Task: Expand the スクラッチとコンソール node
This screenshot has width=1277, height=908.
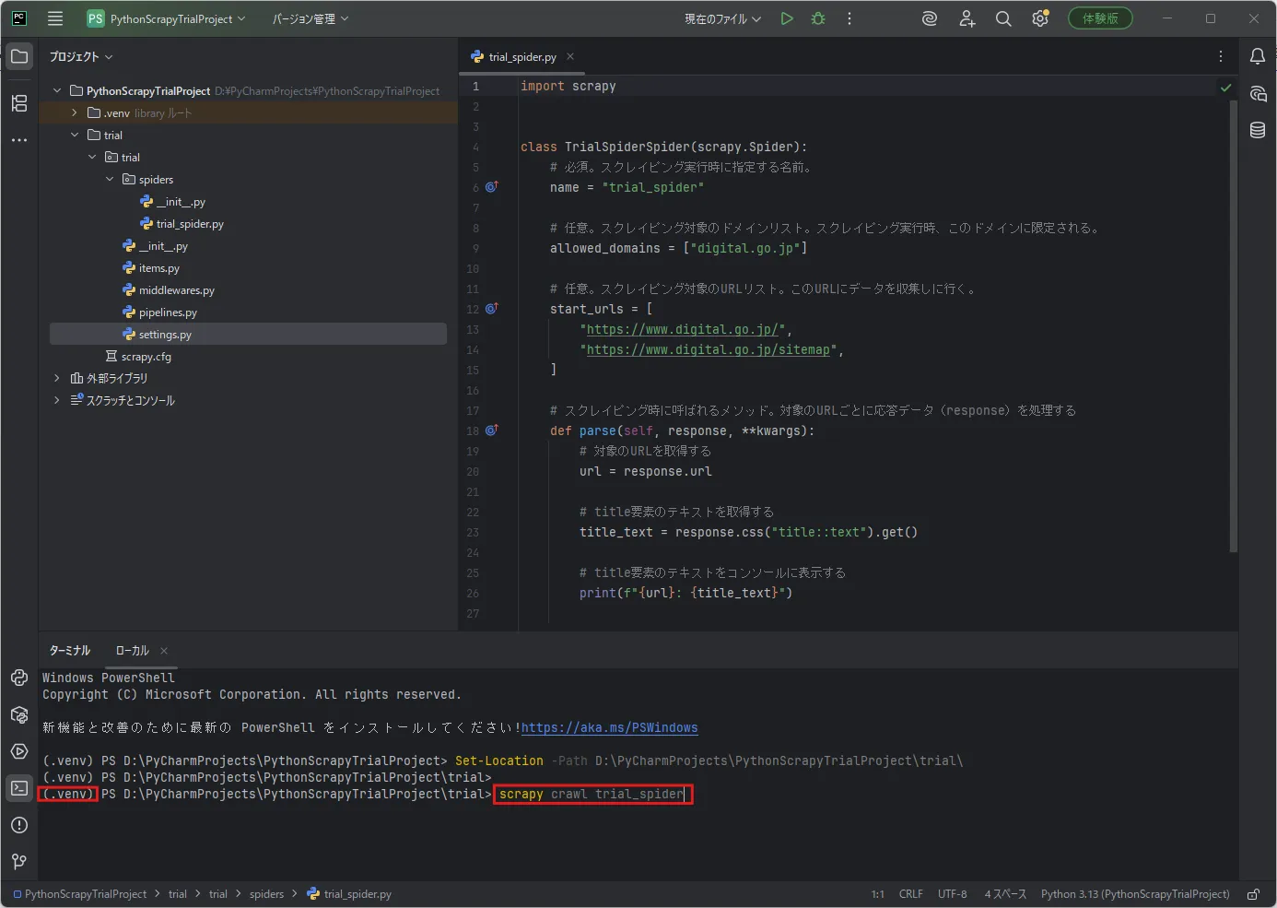Action: tap(57, 400)
